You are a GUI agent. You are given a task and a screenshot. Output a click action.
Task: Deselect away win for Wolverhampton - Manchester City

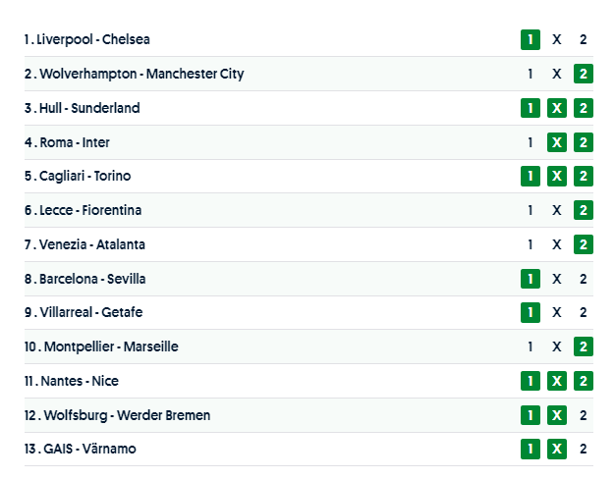pyautogui.click(x=584, y=74)
